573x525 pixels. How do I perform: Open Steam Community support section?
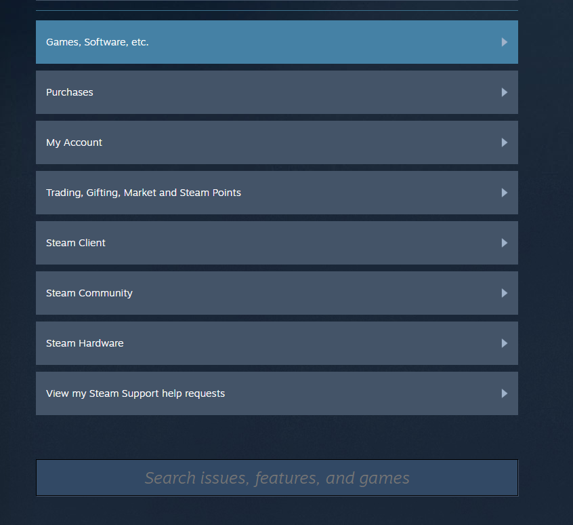[276, 292]
